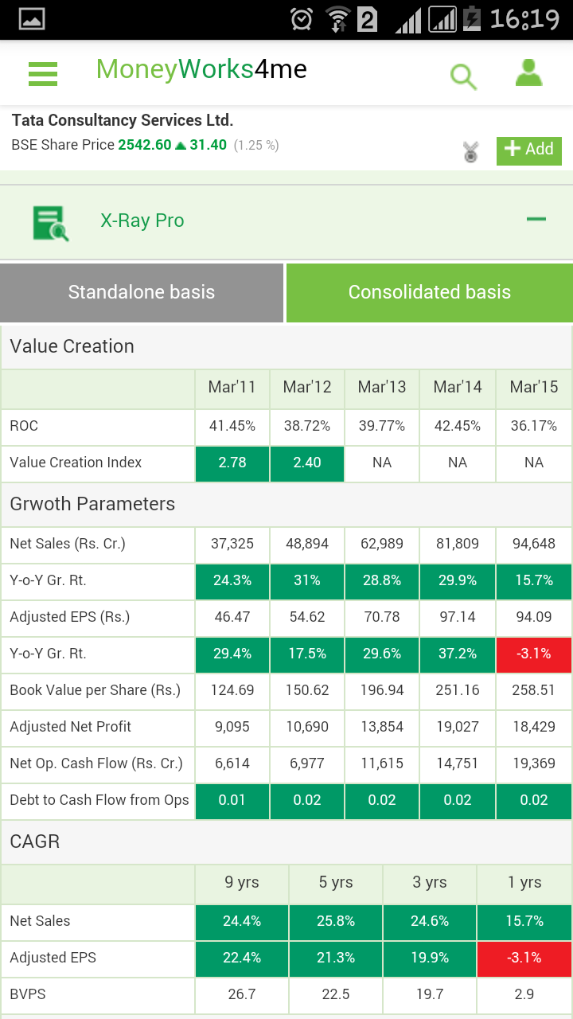573x1019 pixels.
Task: Switch to Standalone basis tab
Action: tap(142, 292)
